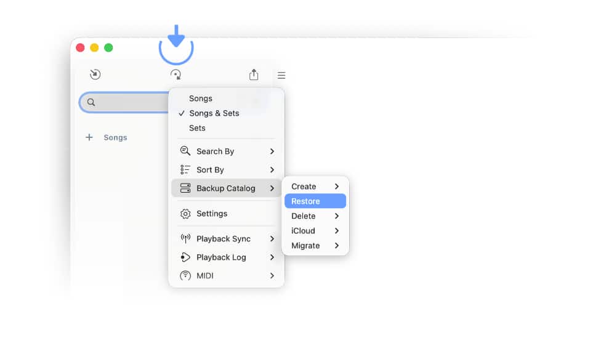Expand the Search By submenu arrow
Screen dimensions: 593x354
click(272, 151)
